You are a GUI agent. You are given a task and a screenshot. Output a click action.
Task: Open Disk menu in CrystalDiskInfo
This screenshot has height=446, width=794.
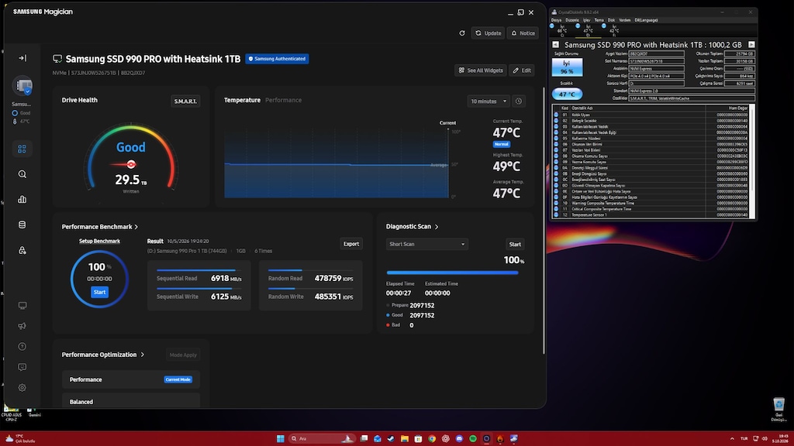tap(611, 20)
